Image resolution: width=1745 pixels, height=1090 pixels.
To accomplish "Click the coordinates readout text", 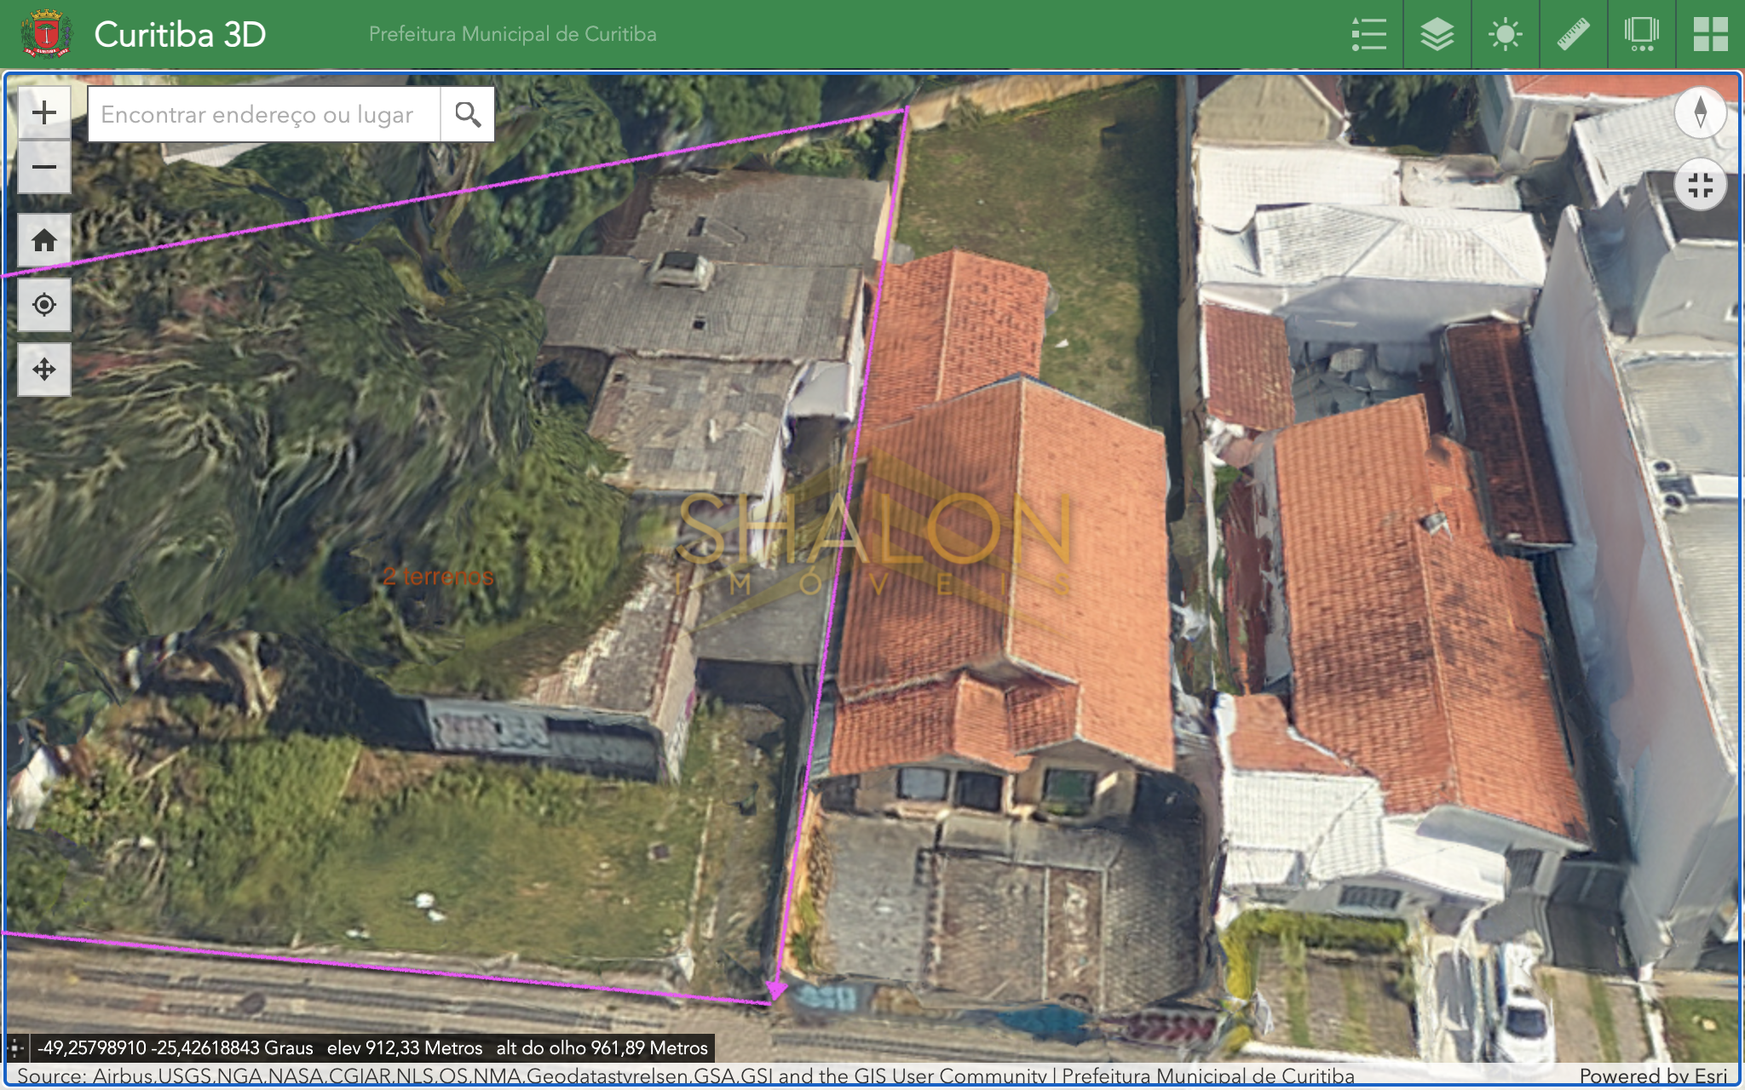I will click(175, 1047).
